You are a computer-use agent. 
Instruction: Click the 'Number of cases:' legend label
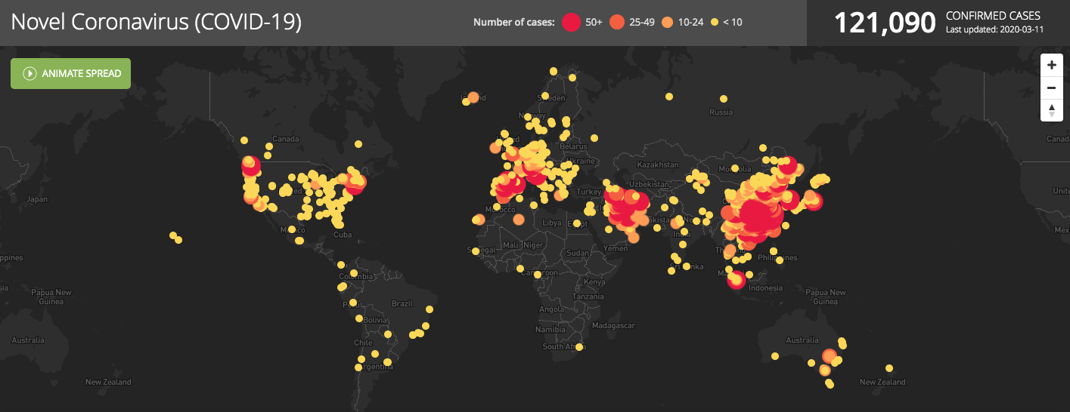[513, 22]
